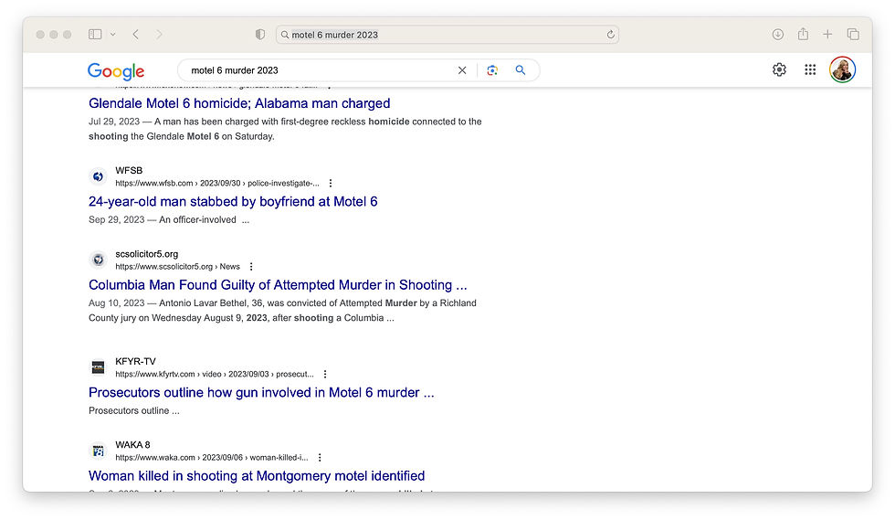The image size is (895, 520).
Task: Open KFYR-TV result three-dot menu
Action: 325,375
